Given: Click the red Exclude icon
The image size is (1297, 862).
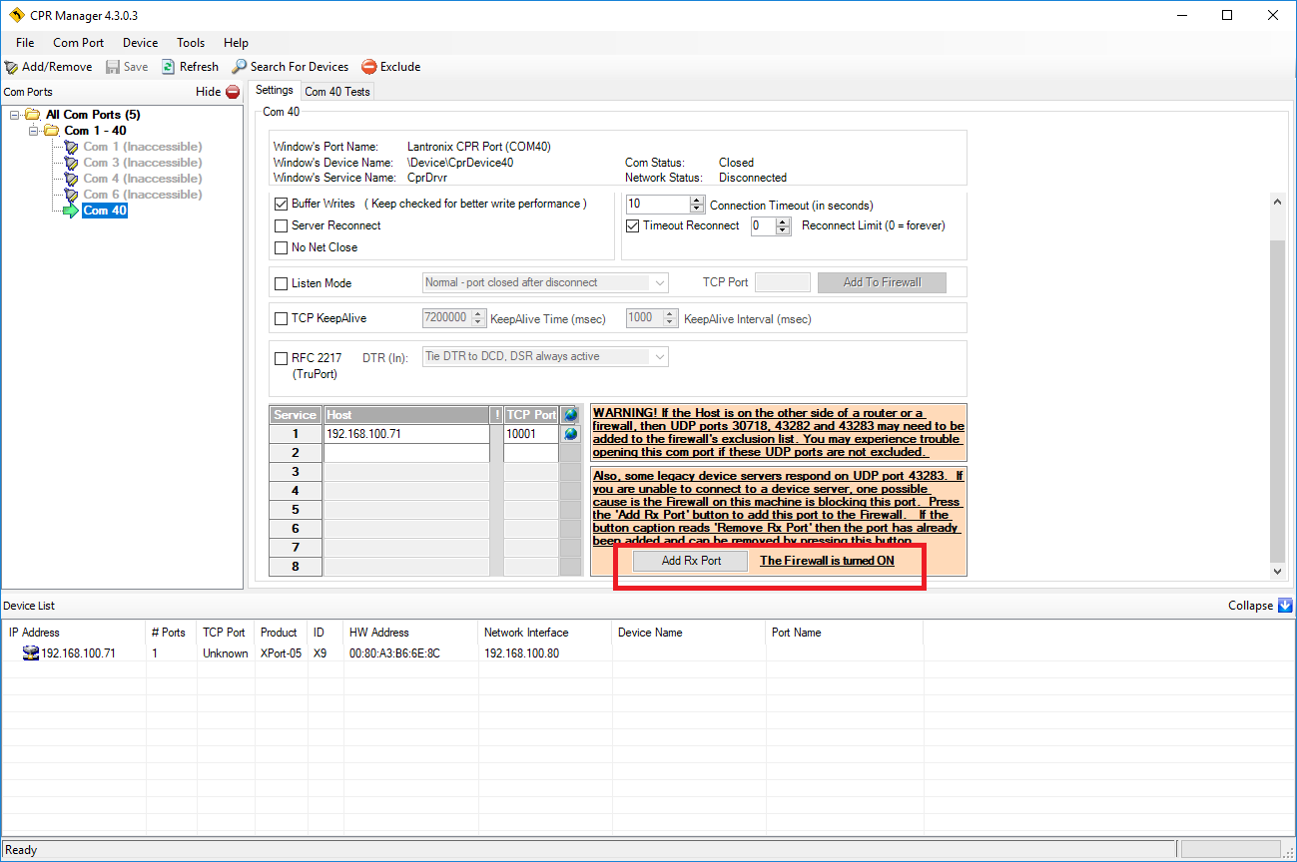Looking at the screenshot, I should [369, 67].
